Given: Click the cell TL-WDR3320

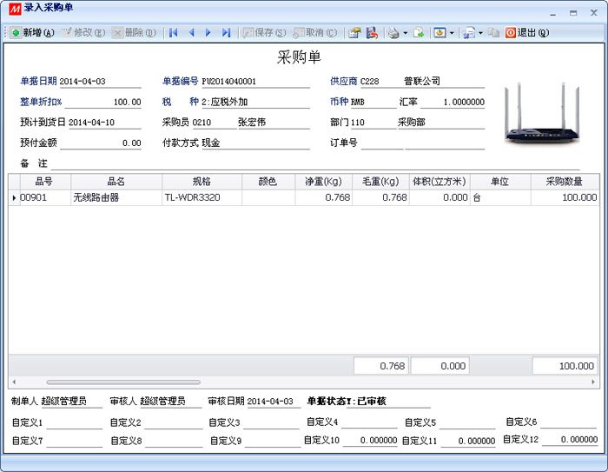Looking at the screenshot, I should tap(202, 197).
